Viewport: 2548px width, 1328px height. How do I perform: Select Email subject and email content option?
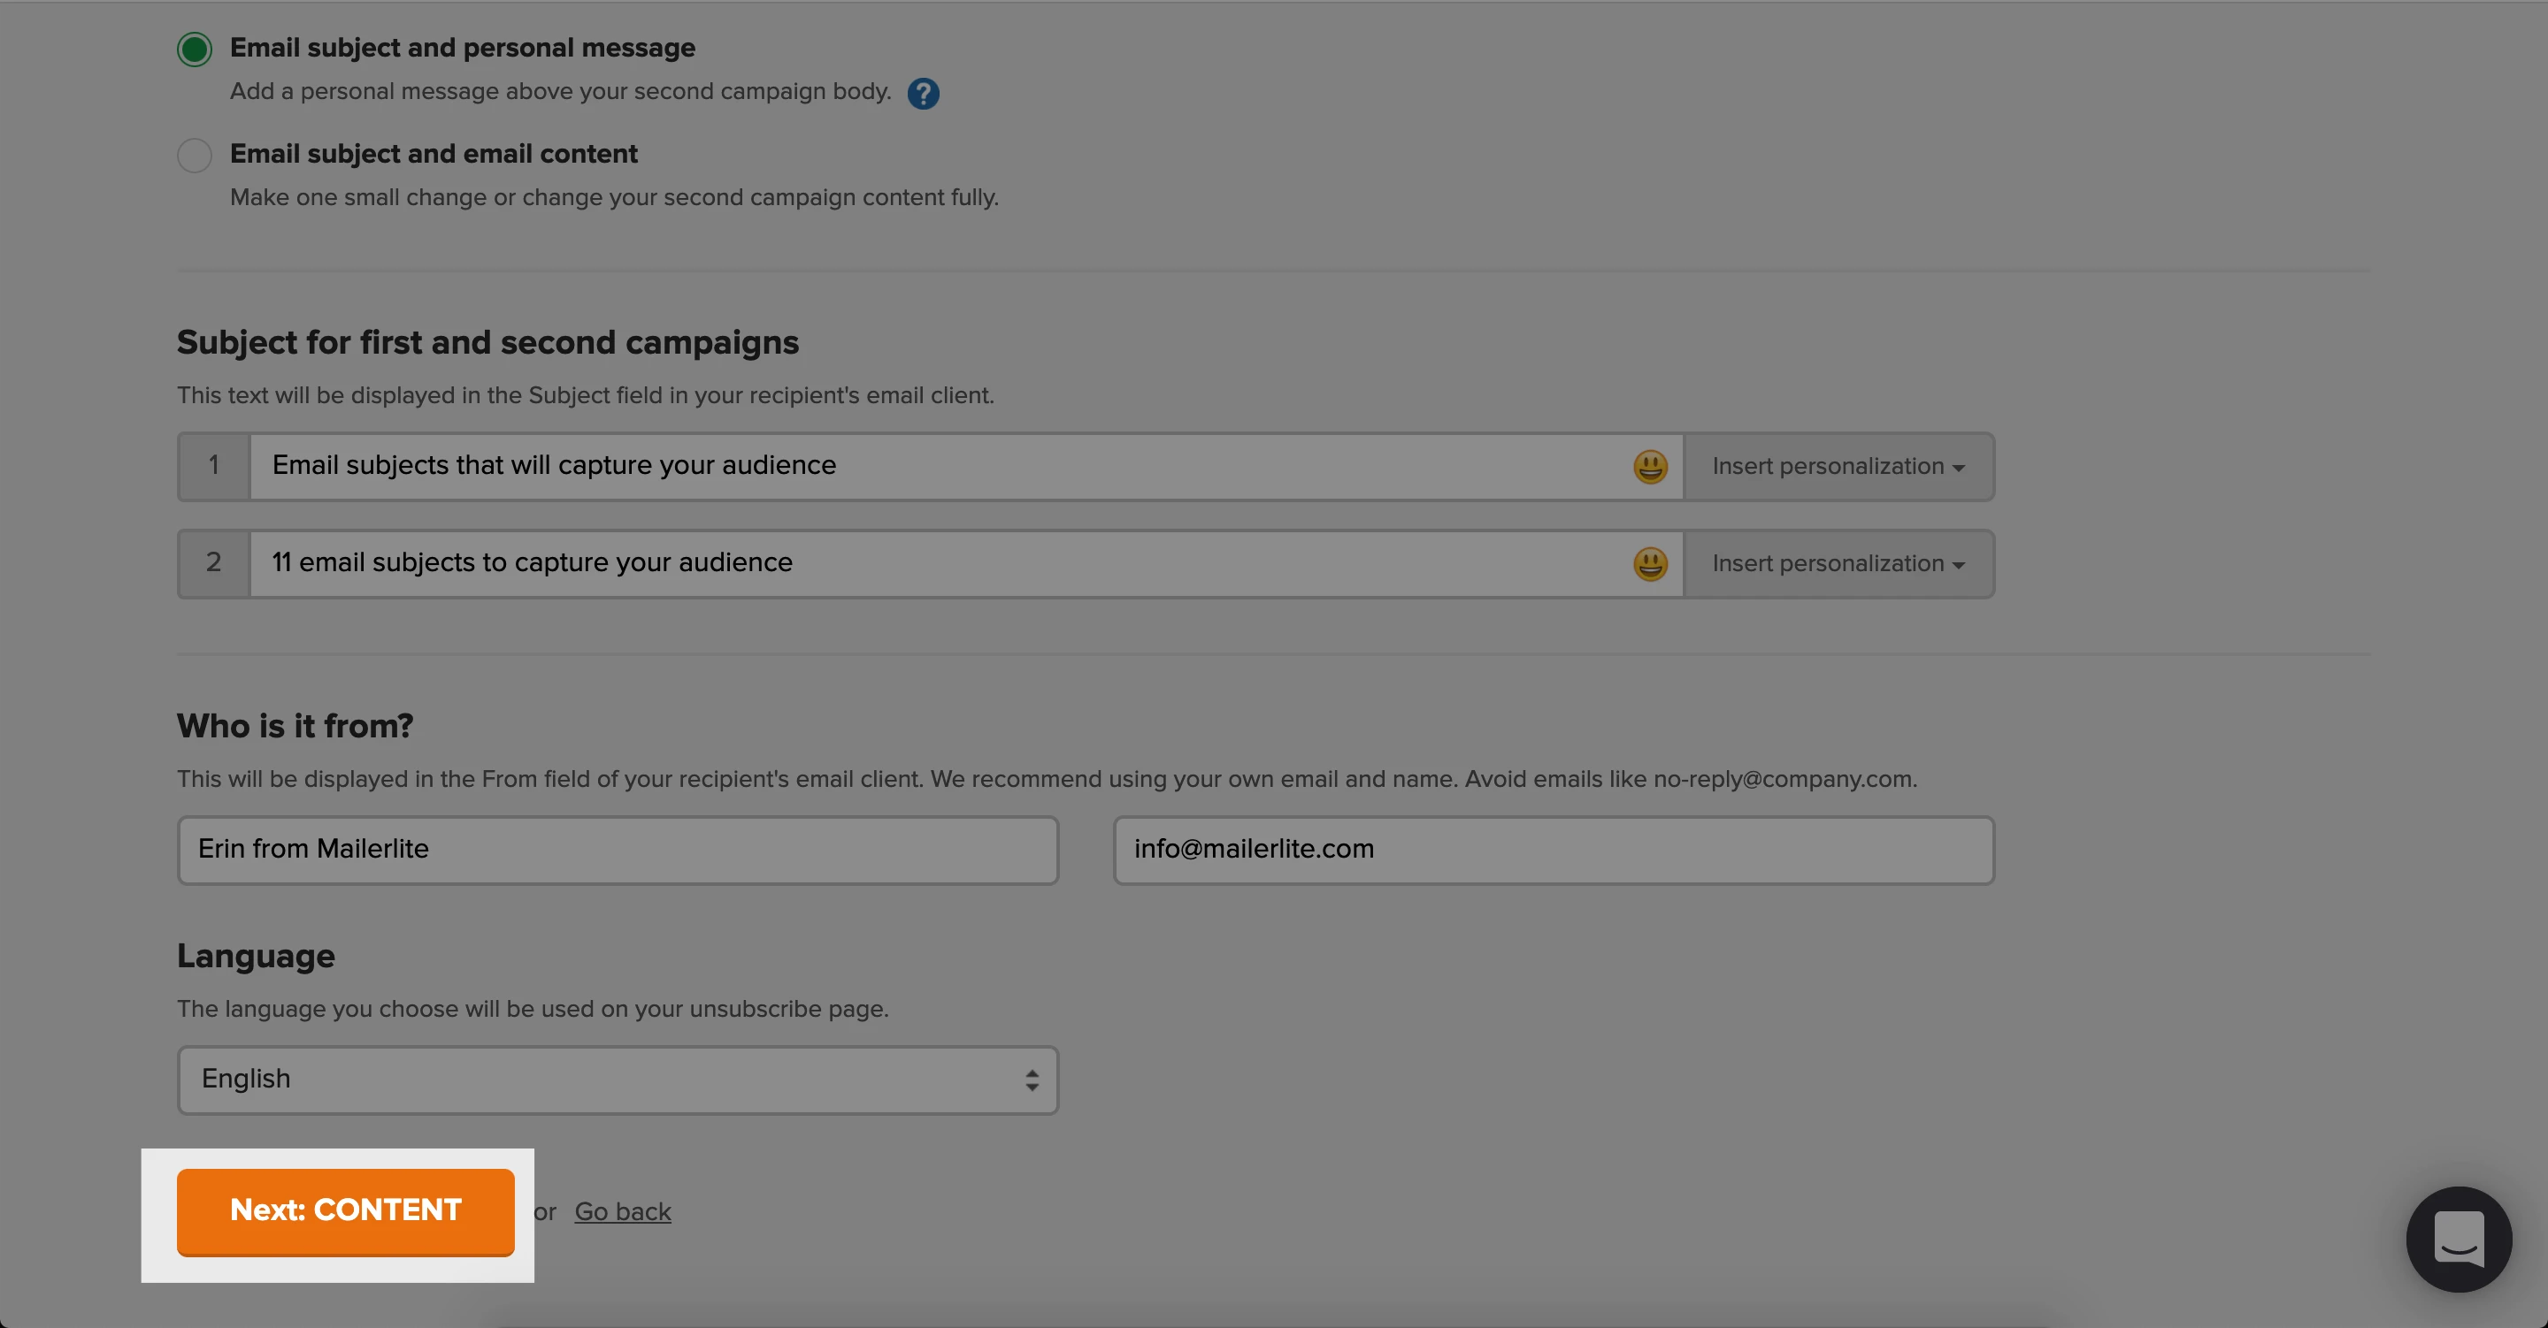tap(195, 156)
